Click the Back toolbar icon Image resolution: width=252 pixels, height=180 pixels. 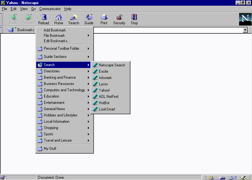[x=13, y=19]
